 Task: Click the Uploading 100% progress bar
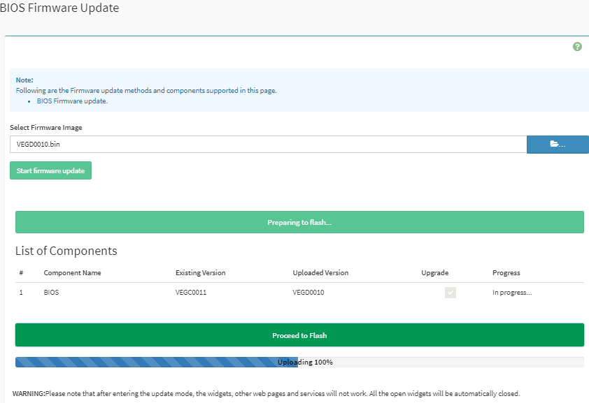click(x=300, y=362)
